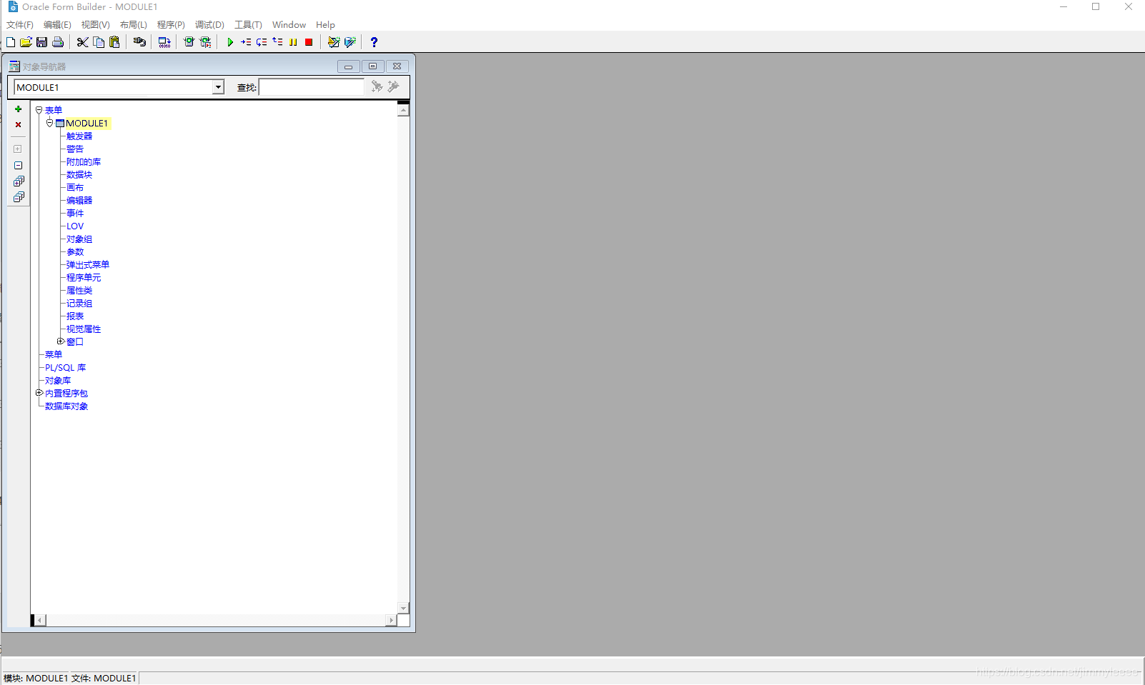Click the red Delete X icon in navigator

[19, 124]
